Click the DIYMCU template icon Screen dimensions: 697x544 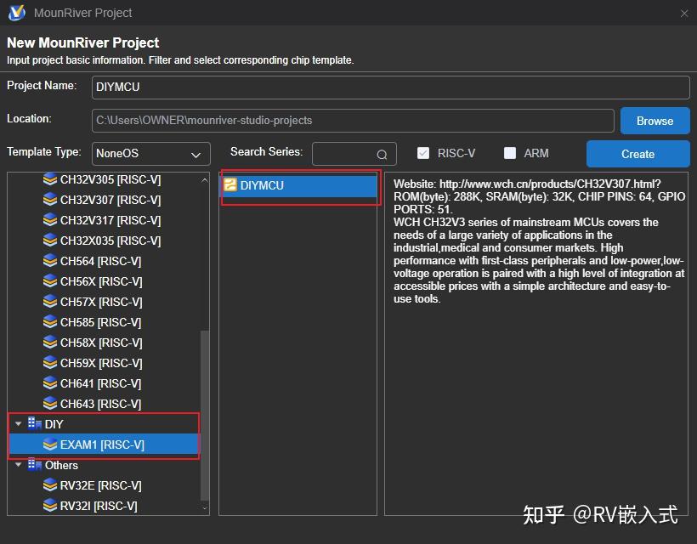(x=229, y=184)
